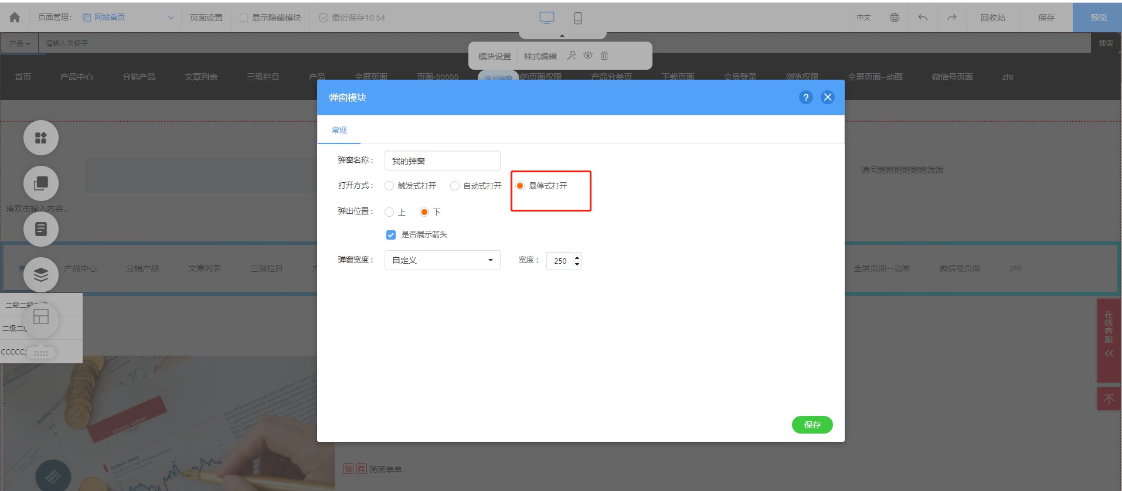
Task: Switch to the 常规 tab
Action: click(339, 130)
